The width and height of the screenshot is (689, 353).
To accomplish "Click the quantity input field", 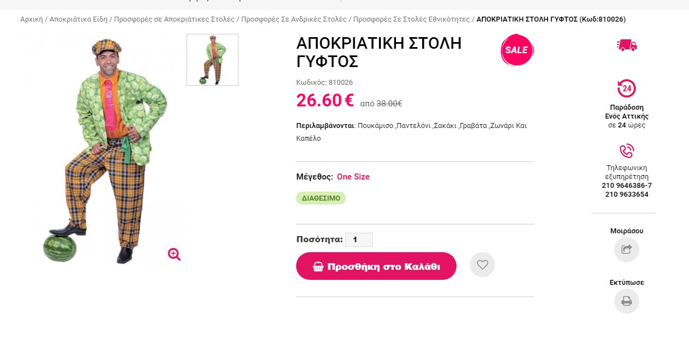I will point(359,240).
